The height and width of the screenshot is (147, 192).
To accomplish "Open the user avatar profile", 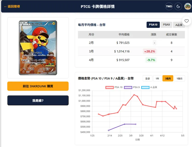I will [188, 6].
